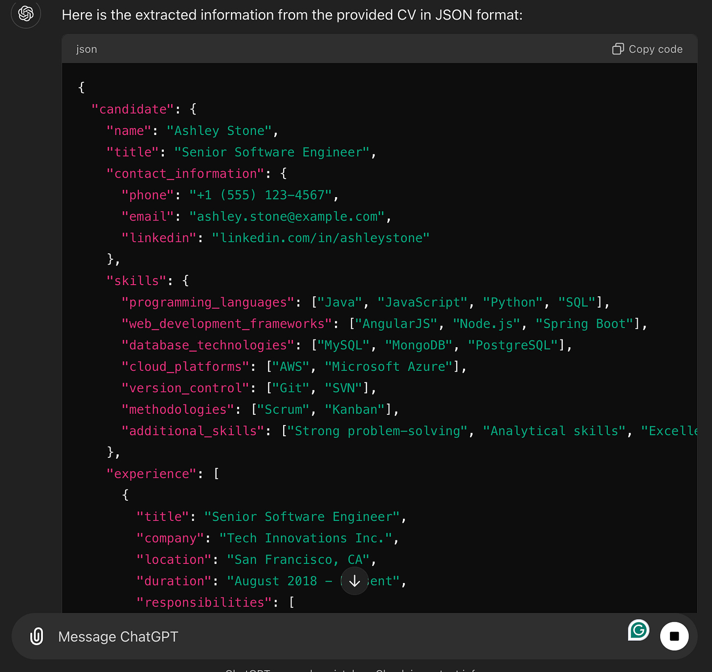This screenshot has width=712, height=672.
Task: Click the "linkedin.com/in/ashleystone" value
Action: point(321,238)
